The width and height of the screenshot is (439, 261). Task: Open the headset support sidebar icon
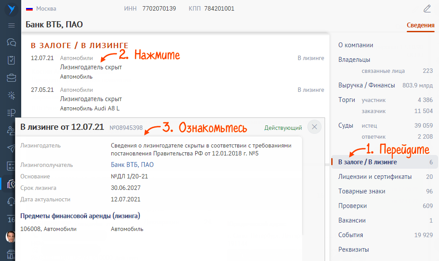coord(11,201)
